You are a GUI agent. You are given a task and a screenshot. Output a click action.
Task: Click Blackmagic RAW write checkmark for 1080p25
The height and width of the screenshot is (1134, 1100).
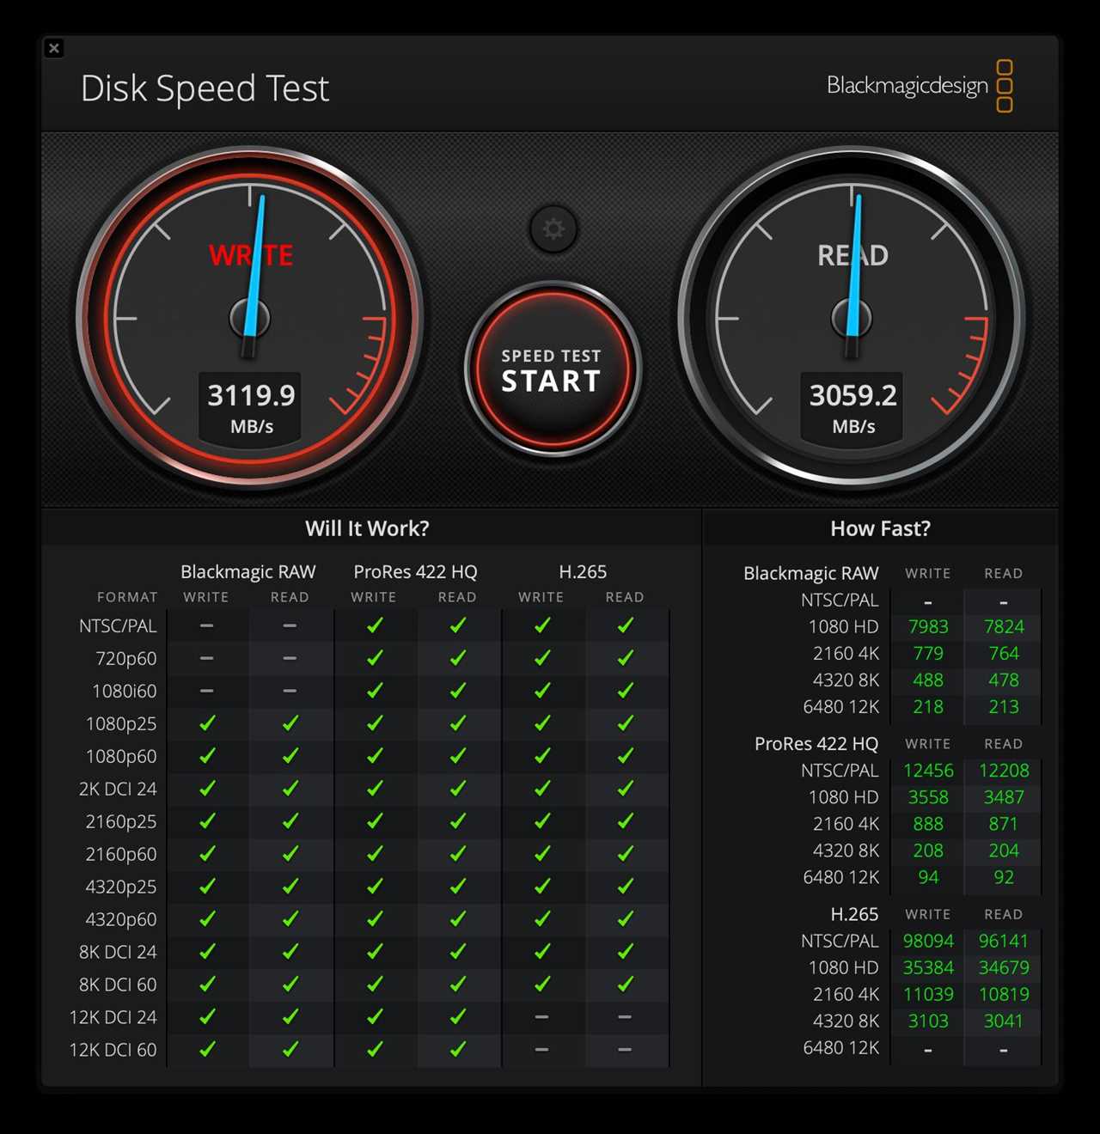pos(207,723)
